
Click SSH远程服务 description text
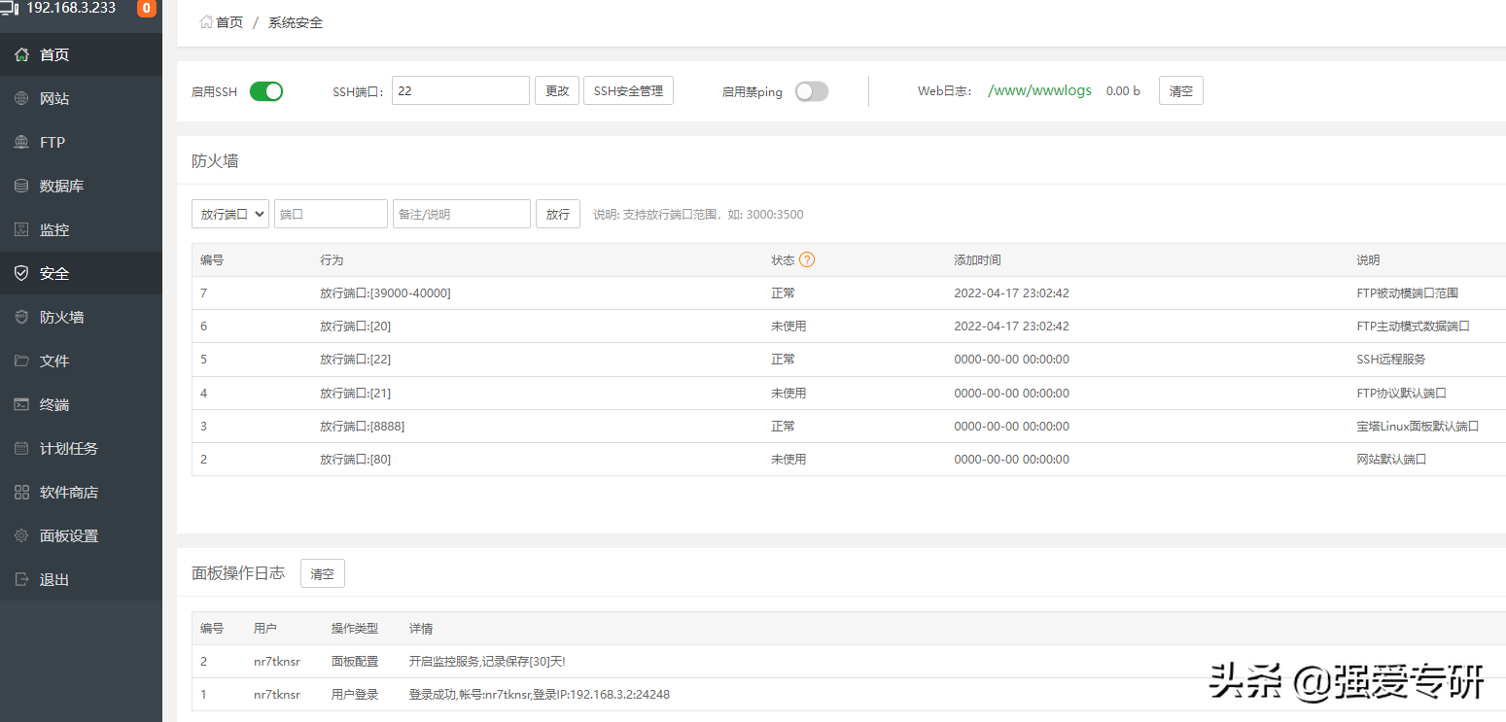(x=1391, y=359)
